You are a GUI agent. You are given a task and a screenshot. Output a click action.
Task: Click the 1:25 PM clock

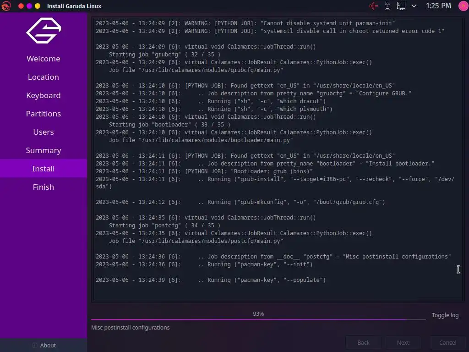coord(438,6)
